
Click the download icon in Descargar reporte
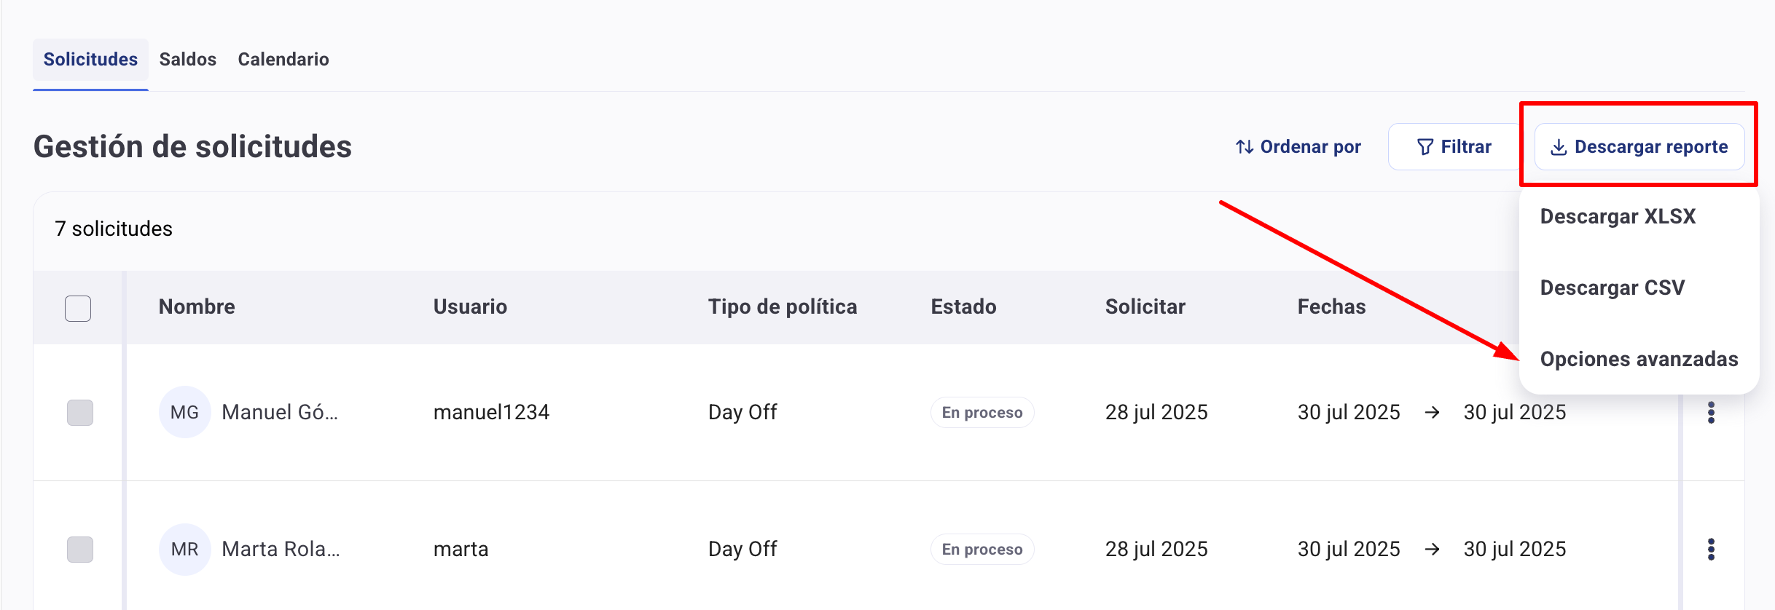click(1558, 147)
